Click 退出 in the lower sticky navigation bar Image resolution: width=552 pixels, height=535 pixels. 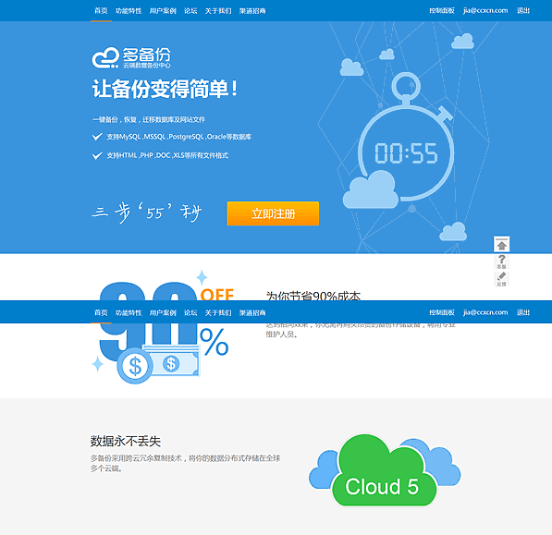(523, 312)
